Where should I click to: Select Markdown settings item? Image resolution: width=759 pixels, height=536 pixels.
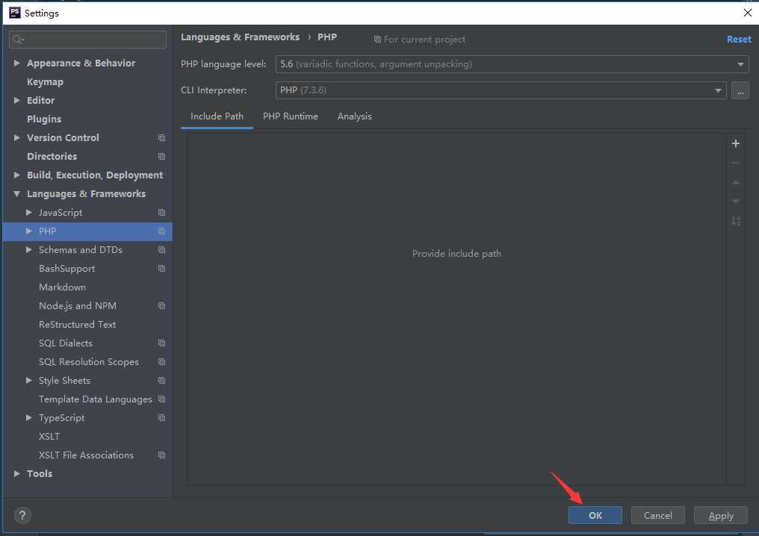pyautogui.click(x=63, y=287)
